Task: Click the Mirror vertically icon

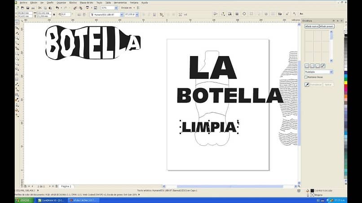Action: [x=84, y=14]
